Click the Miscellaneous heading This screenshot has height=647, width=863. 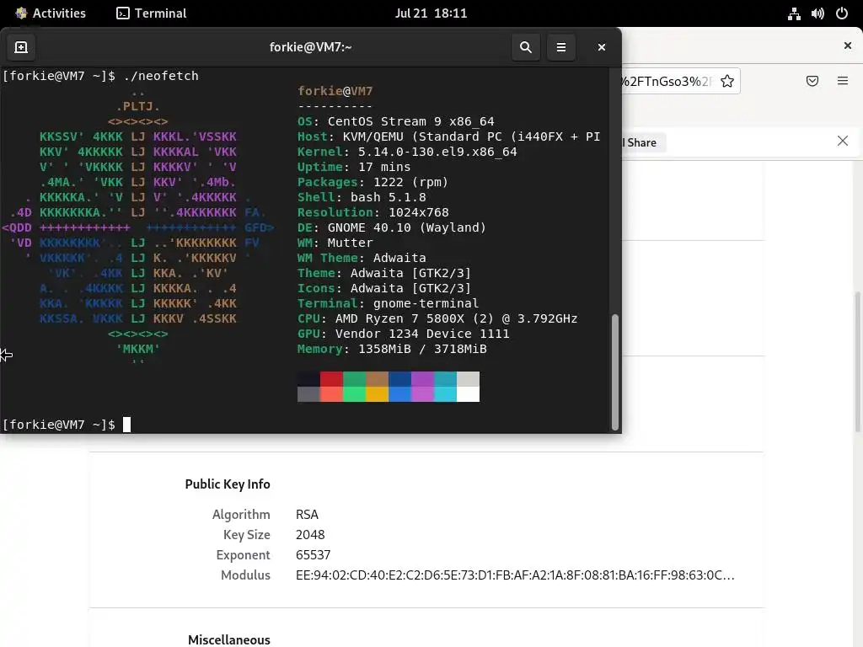229,640
